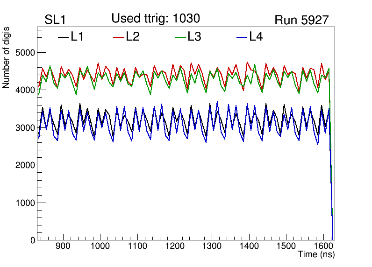Select the L1 legend text label

point(77,37)
